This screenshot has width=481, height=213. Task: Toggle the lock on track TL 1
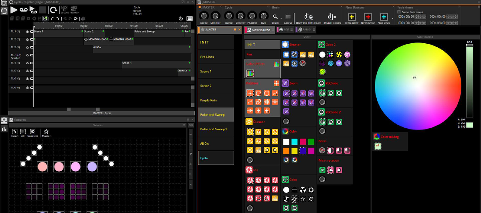28,31
